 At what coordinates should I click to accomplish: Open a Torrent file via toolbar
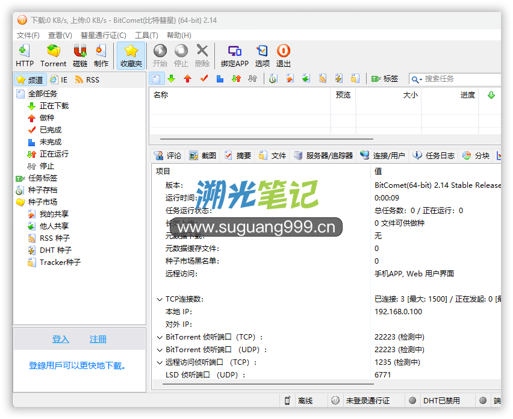54,55
